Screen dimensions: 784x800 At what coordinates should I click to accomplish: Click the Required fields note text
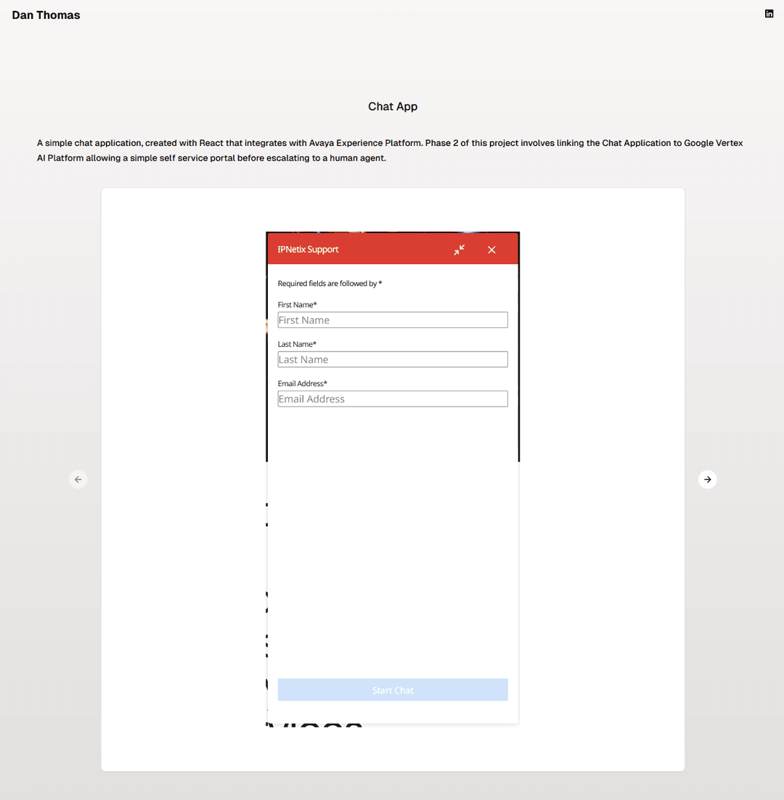tap(330, 283)
